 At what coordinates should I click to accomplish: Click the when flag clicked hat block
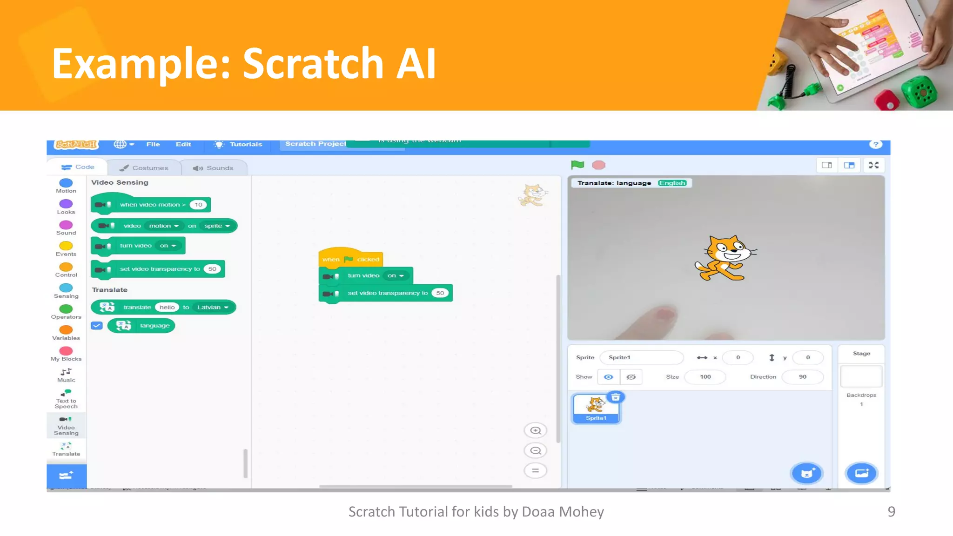(350, 258)
